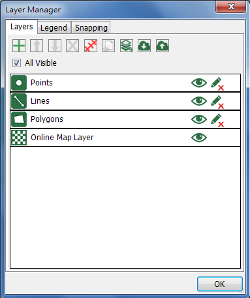The height and width of the screenshot is (298, 250).
Task: Click the Polygons layer type icon
Action: (19, 119)
